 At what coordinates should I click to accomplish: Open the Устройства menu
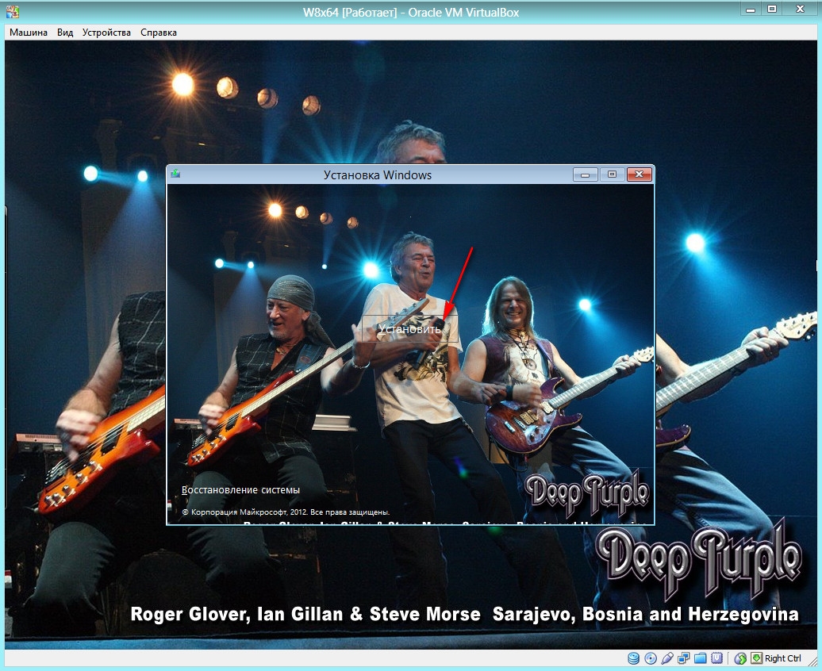pos(106,33)
